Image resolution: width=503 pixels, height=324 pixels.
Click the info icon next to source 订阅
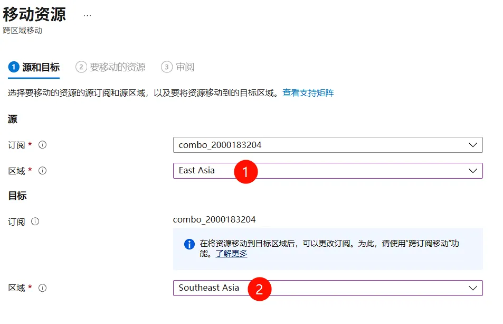click(43, 145)
